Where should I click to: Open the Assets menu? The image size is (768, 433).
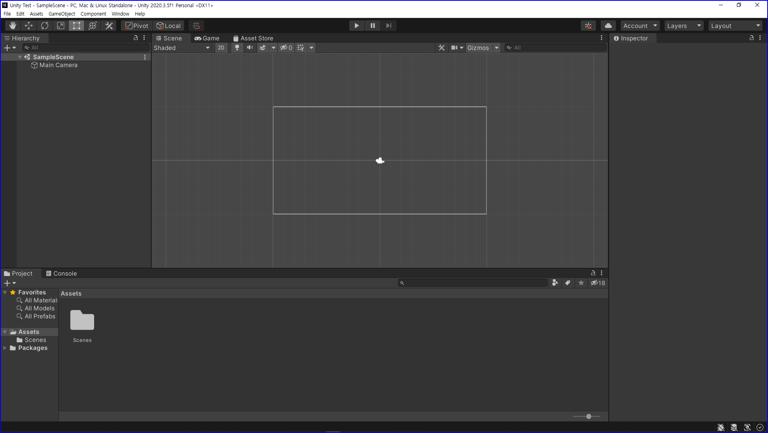[x=36, y=14]
